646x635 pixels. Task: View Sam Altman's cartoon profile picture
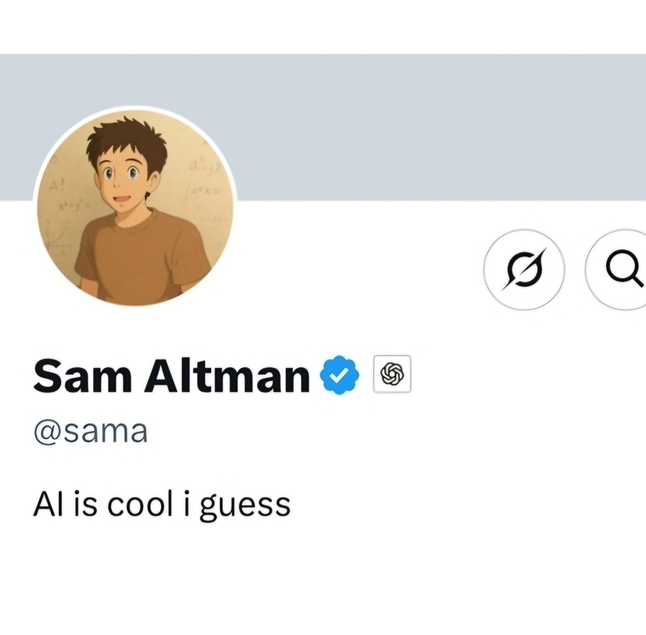pos(135,208)
